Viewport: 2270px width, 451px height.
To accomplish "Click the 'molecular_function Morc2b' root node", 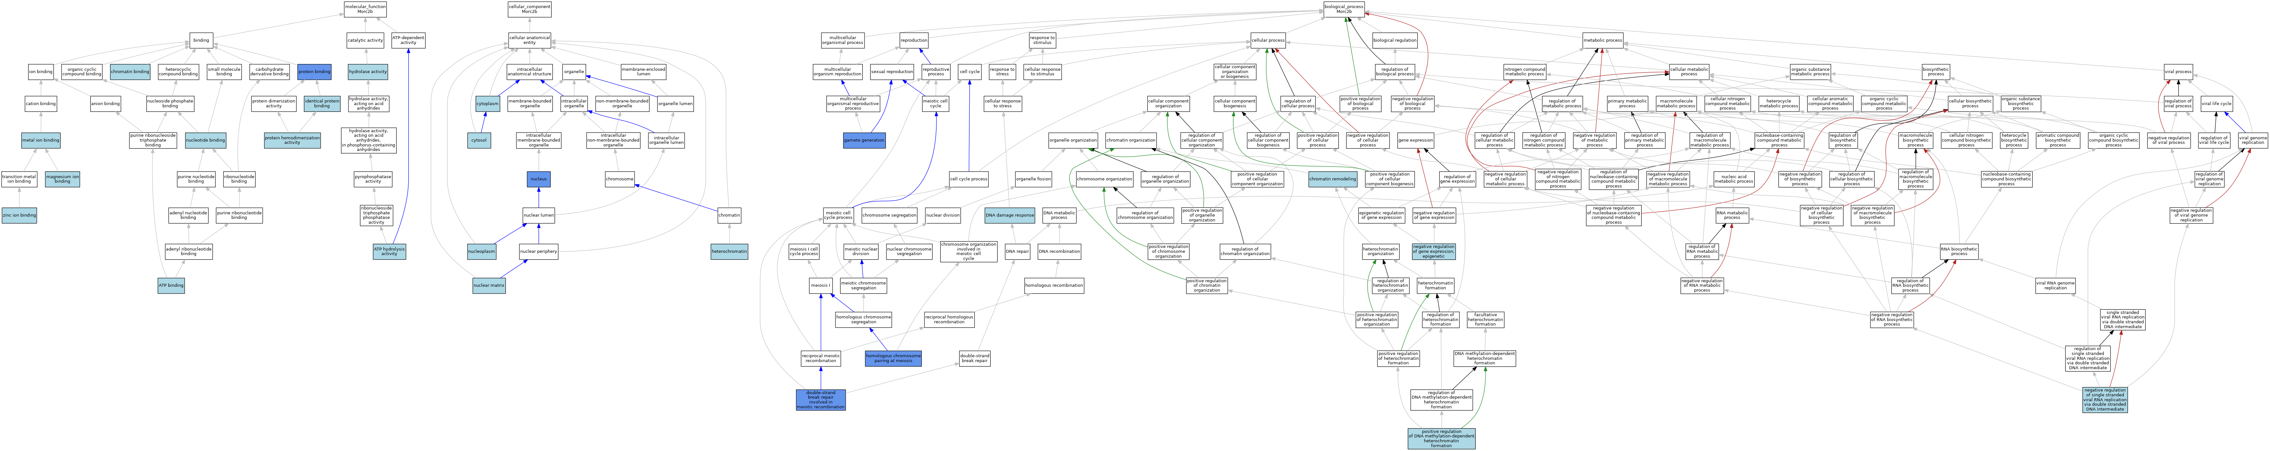I will [365, 10].
